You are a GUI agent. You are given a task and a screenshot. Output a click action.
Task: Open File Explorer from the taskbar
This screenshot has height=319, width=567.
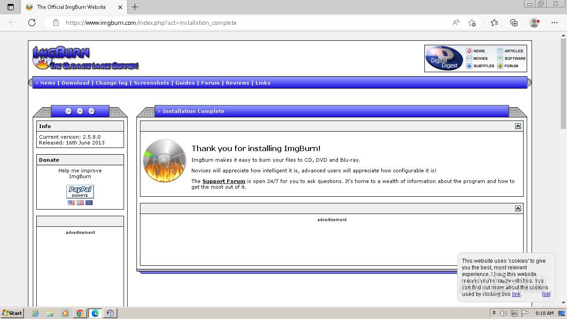[50, 313]
